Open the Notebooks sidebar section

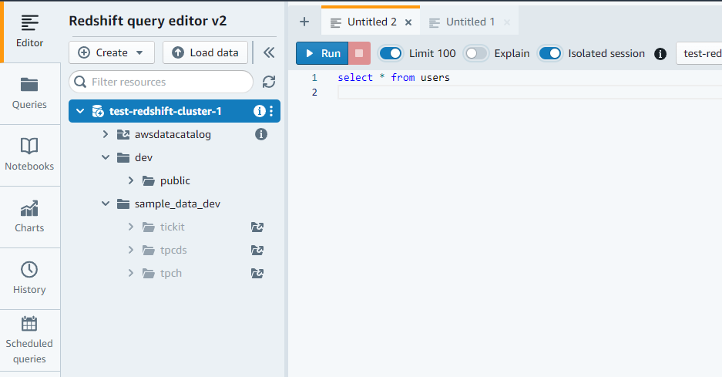pyautogui.click(x=29, y=155)
